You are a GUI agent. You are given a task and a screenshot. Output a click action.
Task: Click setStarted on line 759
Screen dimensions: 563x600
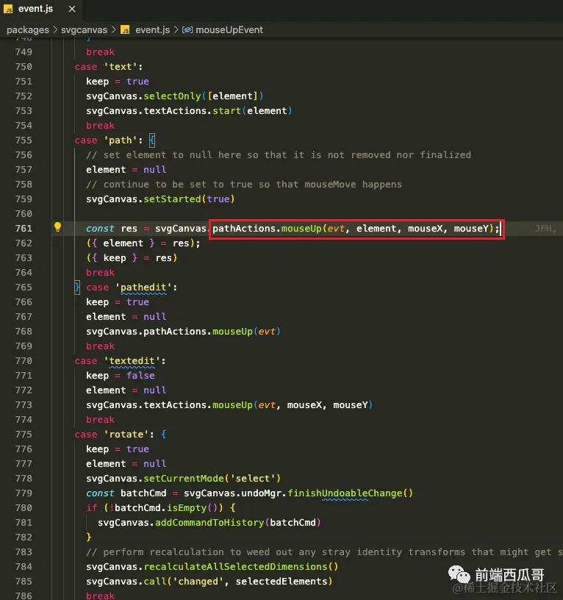(172, 199)
